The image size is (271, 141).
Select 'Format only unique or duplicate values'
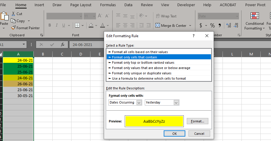159,73
